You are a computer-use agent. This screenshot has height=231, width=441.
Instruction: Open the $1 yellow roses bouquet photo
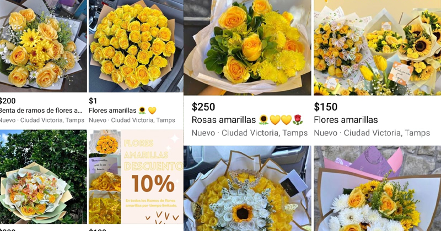pyautogui.click(x=136, y=46)
